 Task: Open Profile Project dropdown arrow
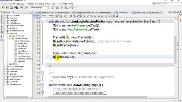coord(75,8)
